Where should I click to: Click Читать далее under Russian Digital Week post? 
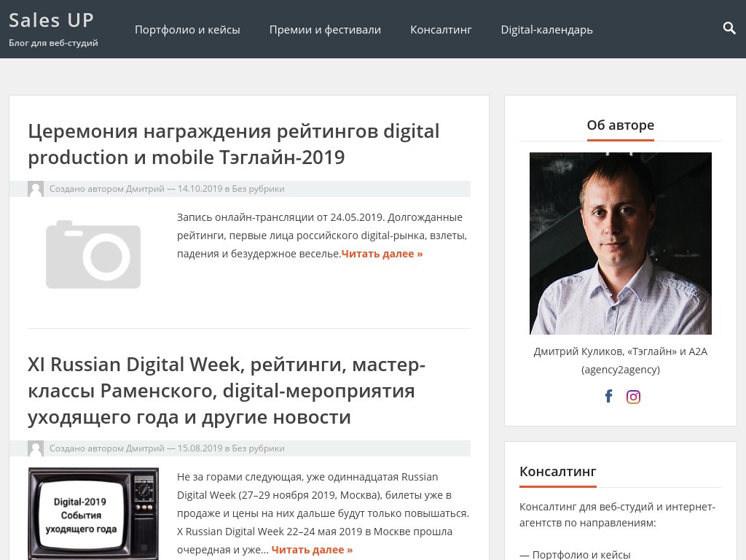(312, 550)
